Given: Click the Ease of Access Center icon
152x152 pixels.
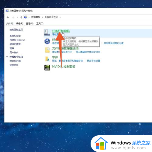Looking at the screenshot, I should 47,41.
